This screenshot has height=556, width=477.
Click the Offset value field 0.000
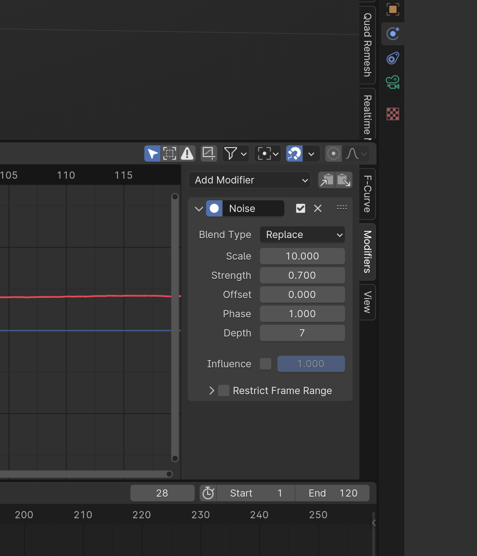302,295
